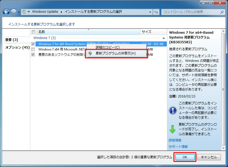Maximize the Windows Update window
The image size is (228, 167).
pos(211,3)
